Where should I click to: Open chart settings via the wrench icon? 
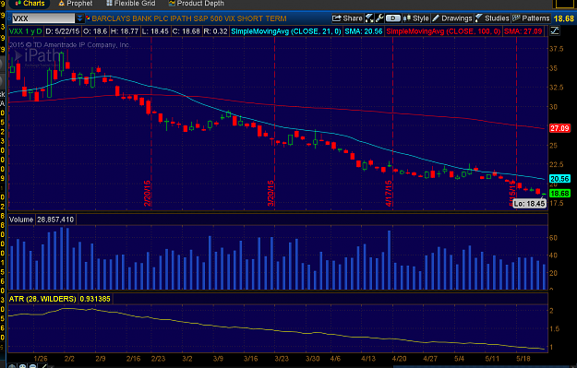coord(379,18)
